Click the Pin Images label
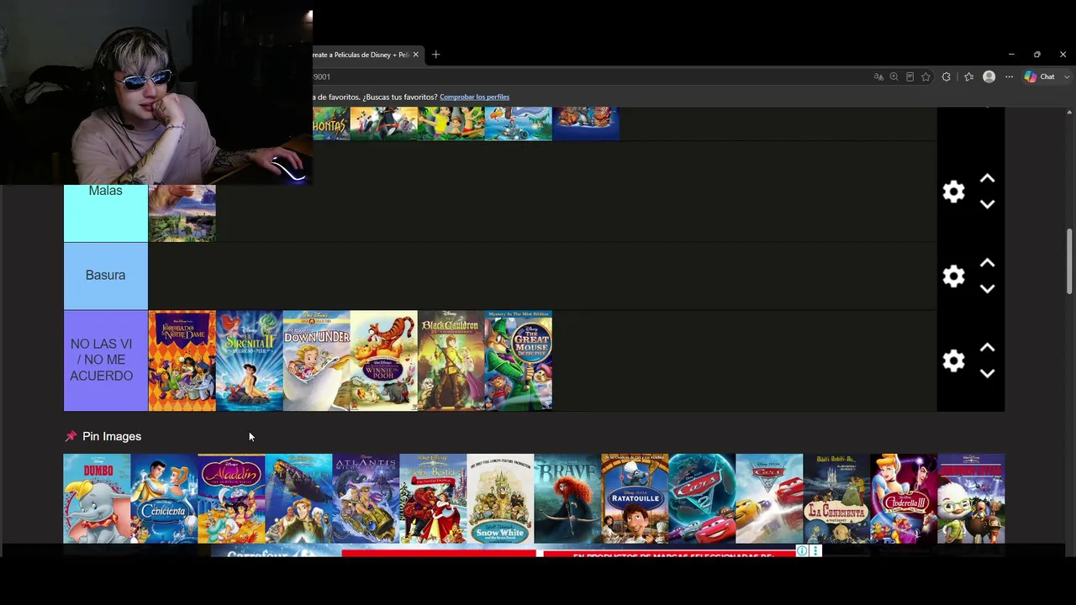Viewport: 1076px width, 605px height. [x=112, y=436]
